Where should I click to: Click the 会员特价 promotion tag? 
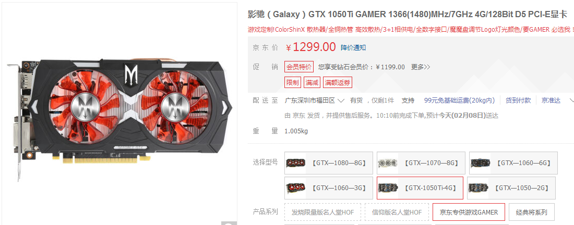point(299,67)
